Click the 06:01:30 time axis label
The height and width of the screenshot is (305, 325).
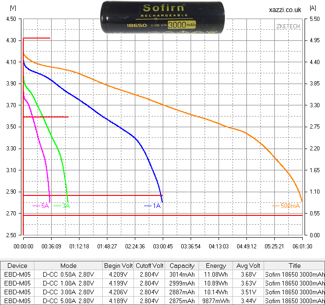coord(302,246)
